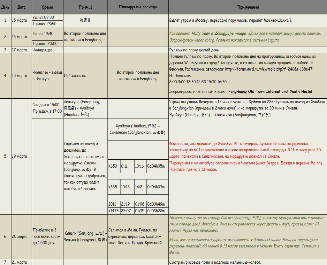Click the note "Вылет утром в Москву"
327x265 pixels.
click(x=231, y=20)
